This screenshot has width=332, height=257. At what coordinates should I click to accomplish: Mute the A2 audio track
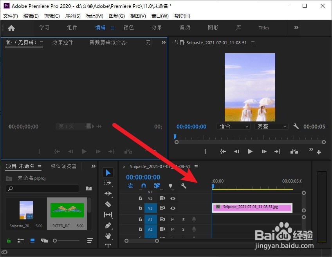173,229
